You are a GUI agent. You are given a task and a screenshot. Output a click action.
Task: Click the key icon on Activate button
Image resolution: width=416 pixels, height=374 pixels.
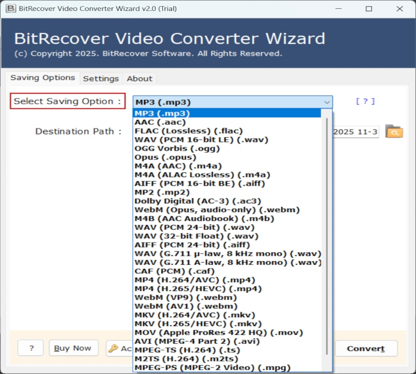113,348
